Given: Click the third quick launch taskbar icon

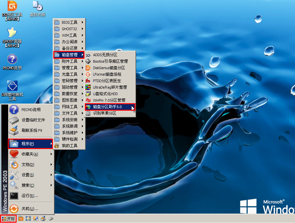Looking at the screenshot, I should 35,218.
